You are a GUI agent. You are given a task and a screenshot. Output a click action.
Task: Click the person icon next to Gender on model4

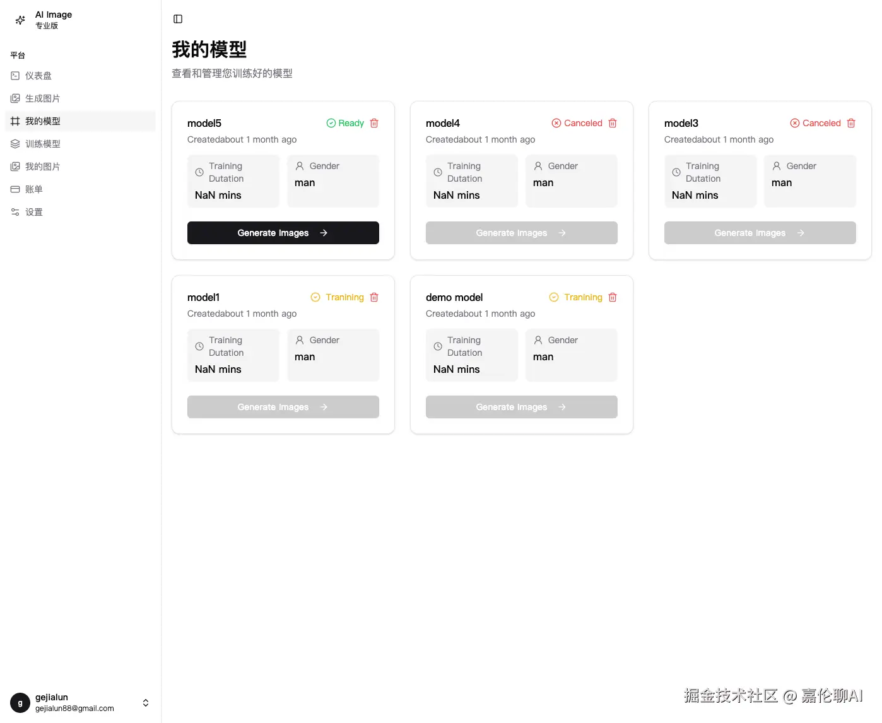538,166
